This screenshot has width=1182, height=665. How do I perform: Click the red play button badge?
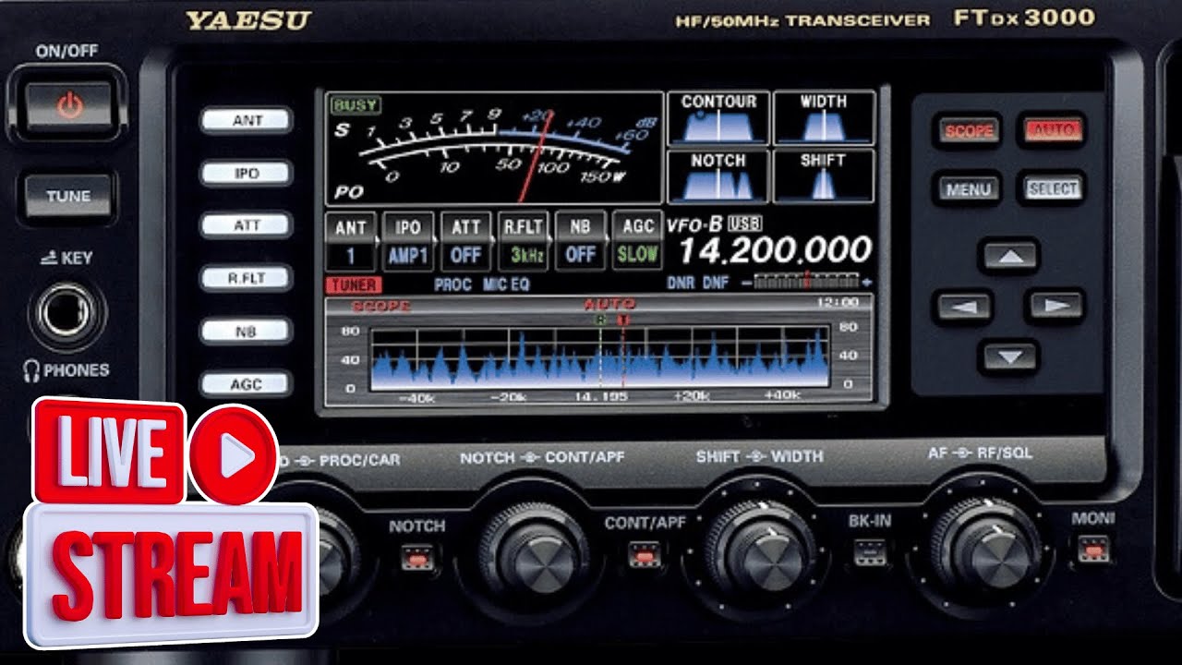click(x=234, y=454)
